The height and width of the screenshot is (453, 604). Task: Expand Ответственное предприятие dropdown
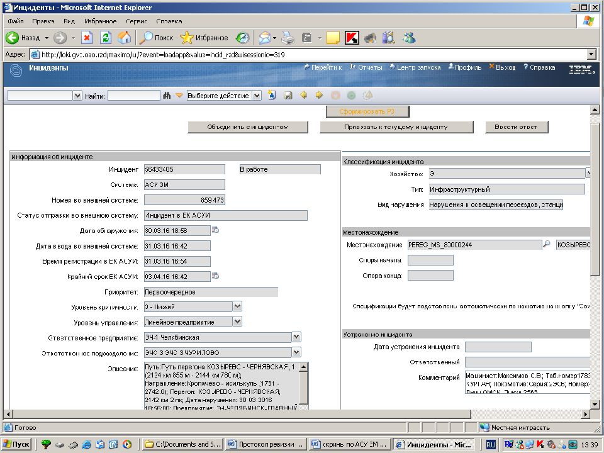(296, 337)
